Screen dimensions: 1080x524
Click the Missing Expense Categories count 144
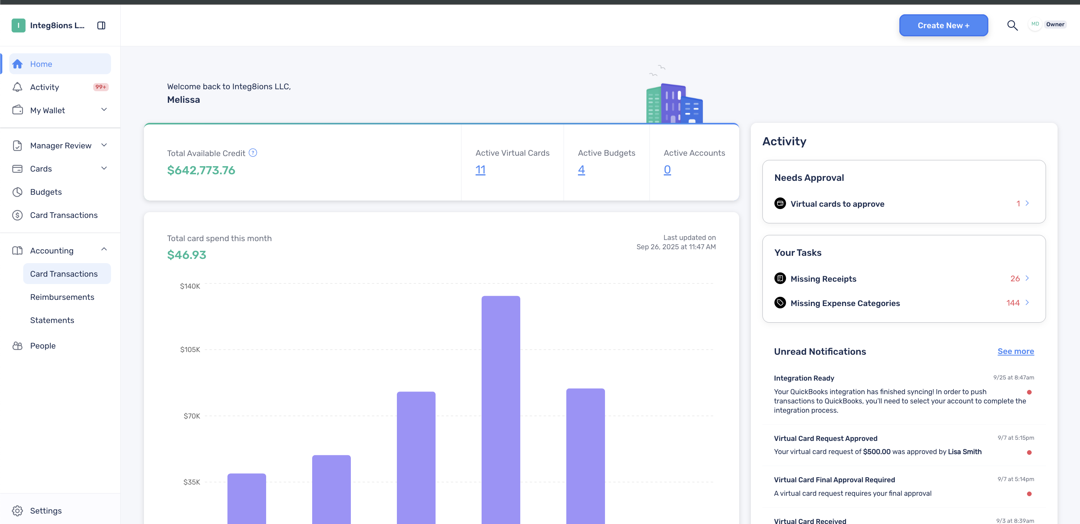coord(1013,303)
